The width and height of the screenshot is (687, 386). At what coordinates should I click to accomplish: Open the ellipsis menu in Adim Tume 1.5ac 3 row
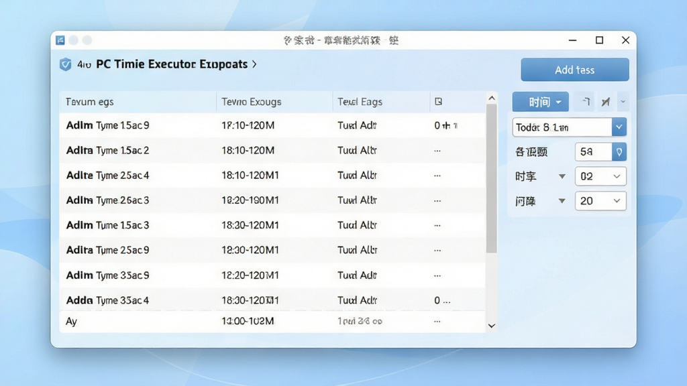(x=437, y=225)
